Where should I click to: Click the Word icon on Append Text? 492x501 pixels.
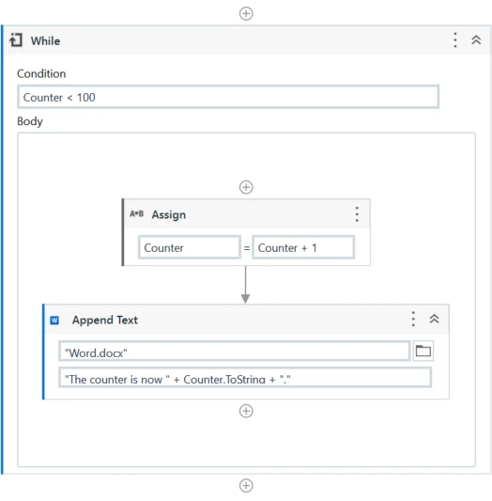coord(54,321)
